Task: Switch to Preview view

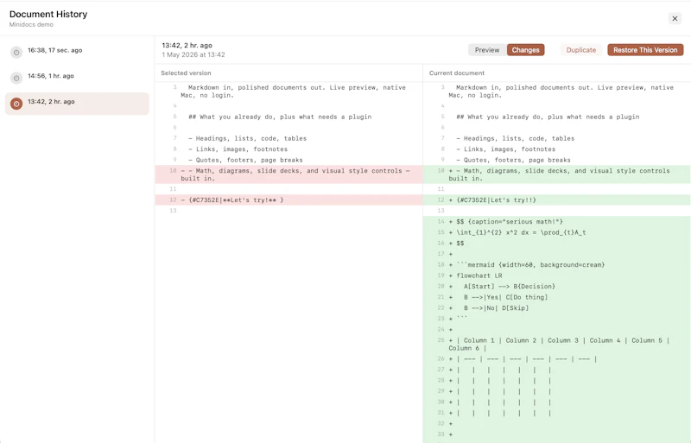Action: click(487, 50)
